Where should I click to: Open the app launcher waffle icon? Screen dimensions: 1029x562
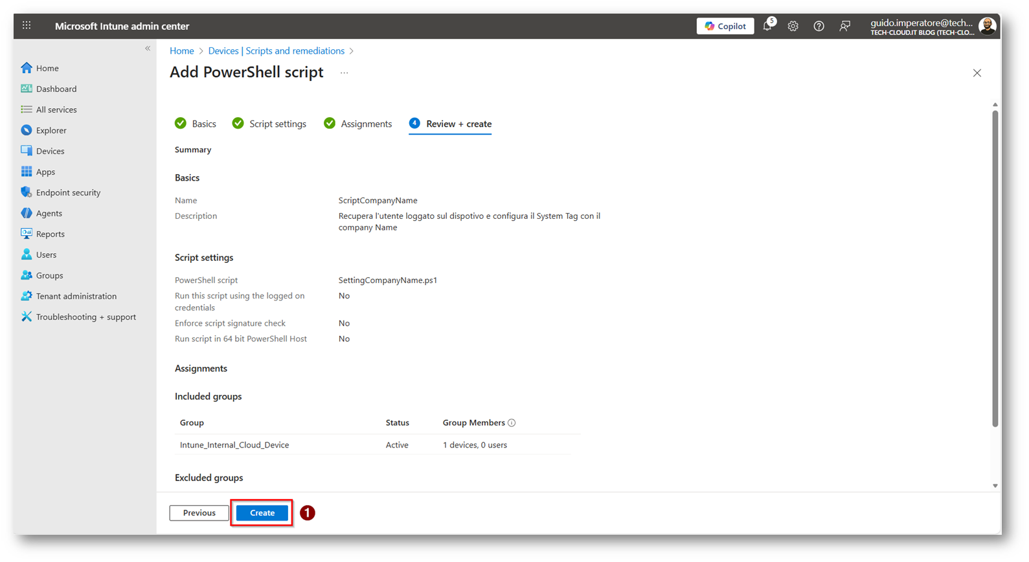point(27,26)
